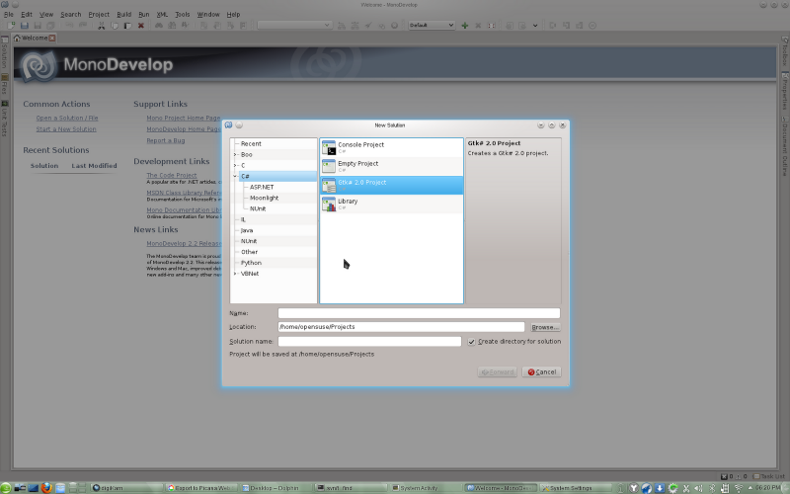Screen dimensions: 790x494
Task: Select the Library project template
Action: click(391, 205)
